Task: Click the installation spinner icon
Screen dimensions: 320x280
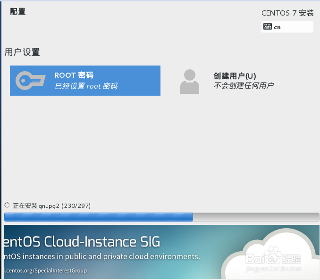Action: 7,205
